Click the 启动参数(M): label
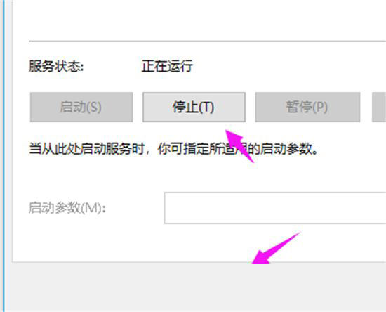386x312 pixels. coord(67,208)
